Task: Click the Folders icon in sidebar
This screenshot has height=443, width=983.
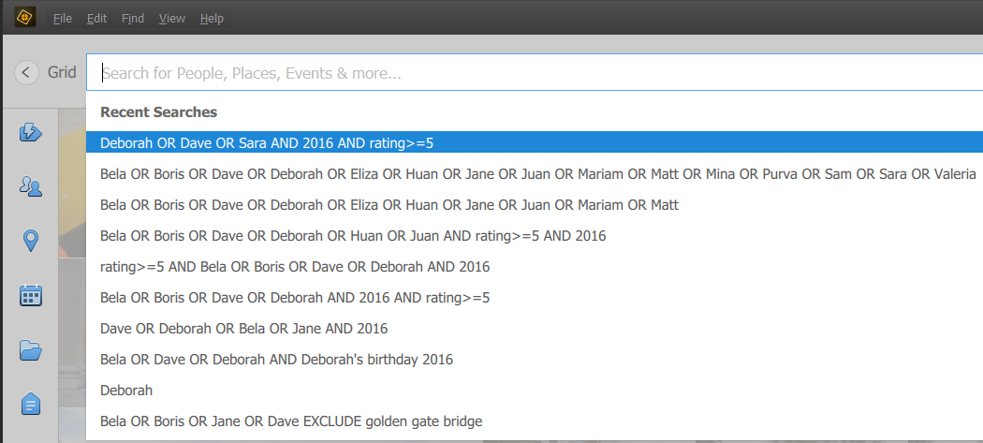Action: [31, 351]
